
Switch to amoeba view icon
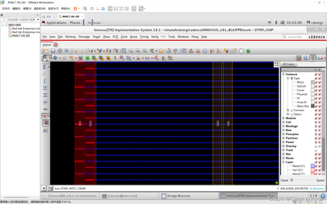[x=306, y=58]
